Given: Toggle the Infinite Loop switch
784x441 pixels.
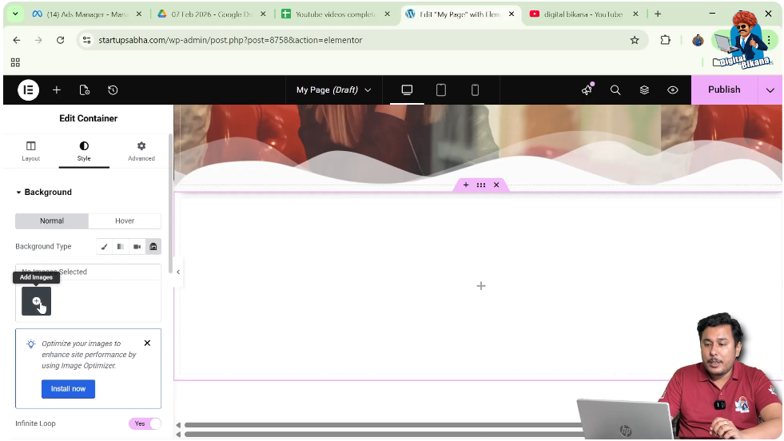Looking at the screenshot, I should (x=145, y=423).
